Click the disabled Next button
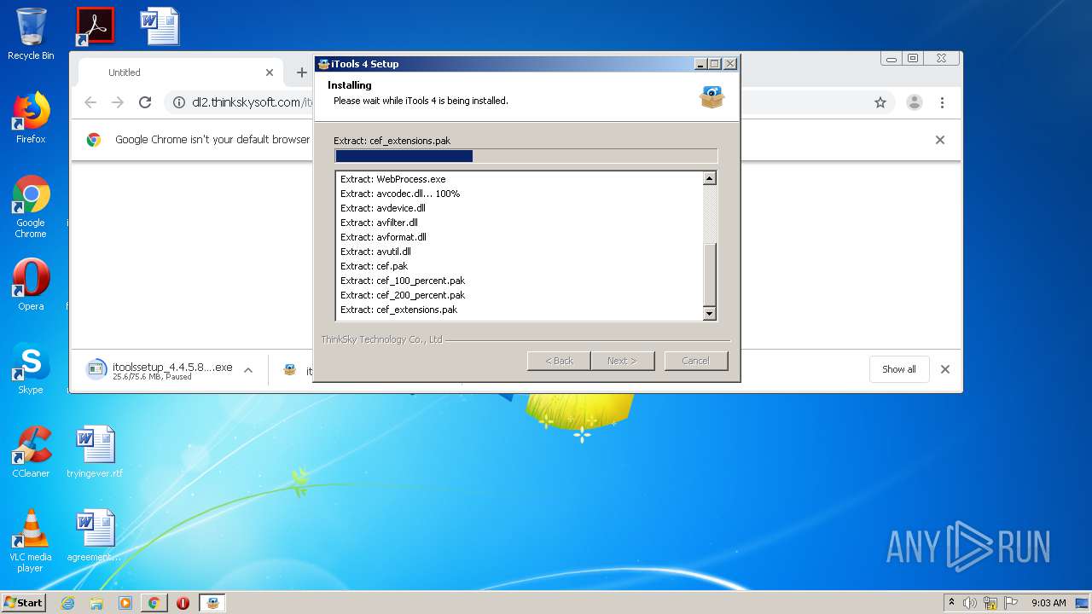1092x614 pixels. point(622,361)
